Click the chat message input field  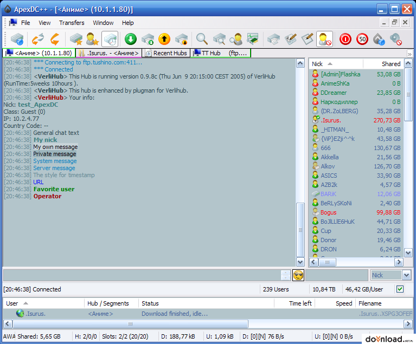pos(142,275)
